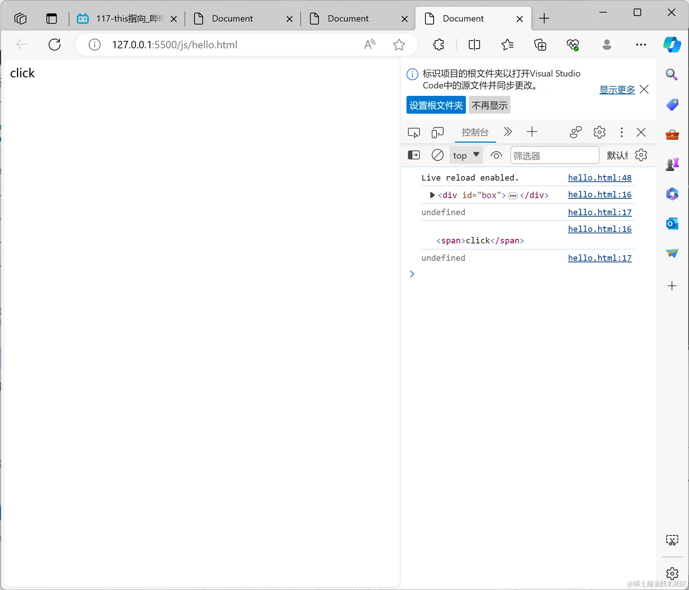
Task: Show more DevTools tabs chevron
Action: pos(508,132)
